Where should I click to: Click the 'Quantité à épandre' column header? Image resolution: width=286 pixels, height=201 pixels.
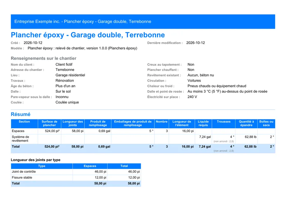(x=246, y=124)
